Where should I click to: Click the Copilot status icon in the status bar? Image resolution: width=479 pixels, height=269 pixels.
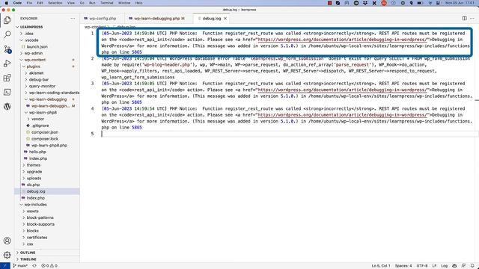coord(454,266)
